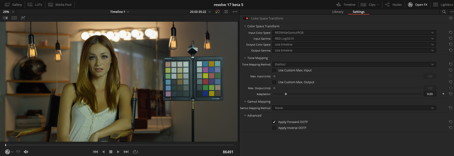This screenshot has height=156, width=454.
Task: Reset the whole Color Space Transform effect
Action: pos(450,18)
